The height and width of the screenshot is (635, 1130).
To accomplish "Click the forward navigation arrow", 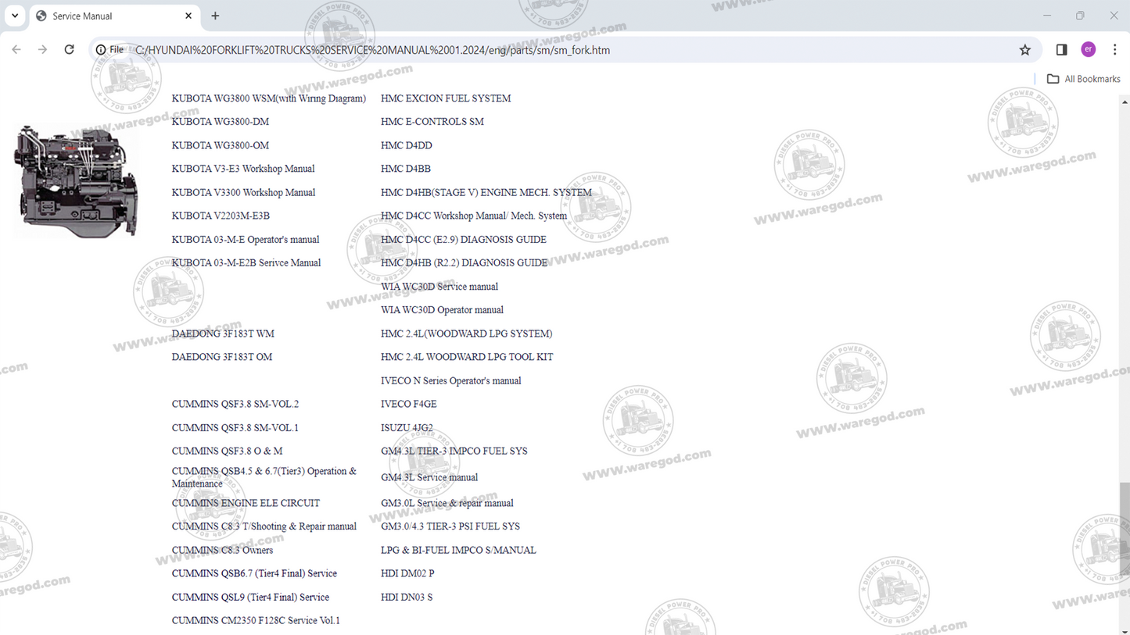I will point(42,49).
